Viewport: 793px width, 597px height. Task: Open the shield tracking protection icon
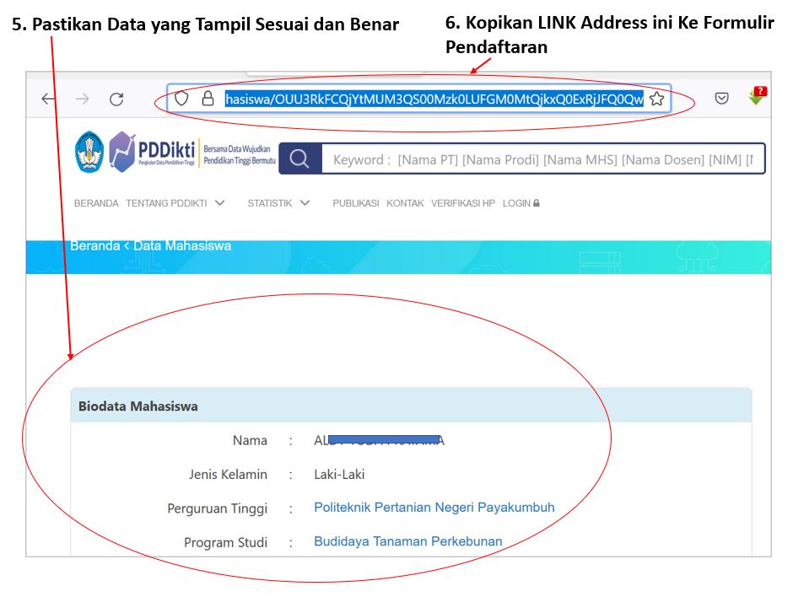[181, 98]
